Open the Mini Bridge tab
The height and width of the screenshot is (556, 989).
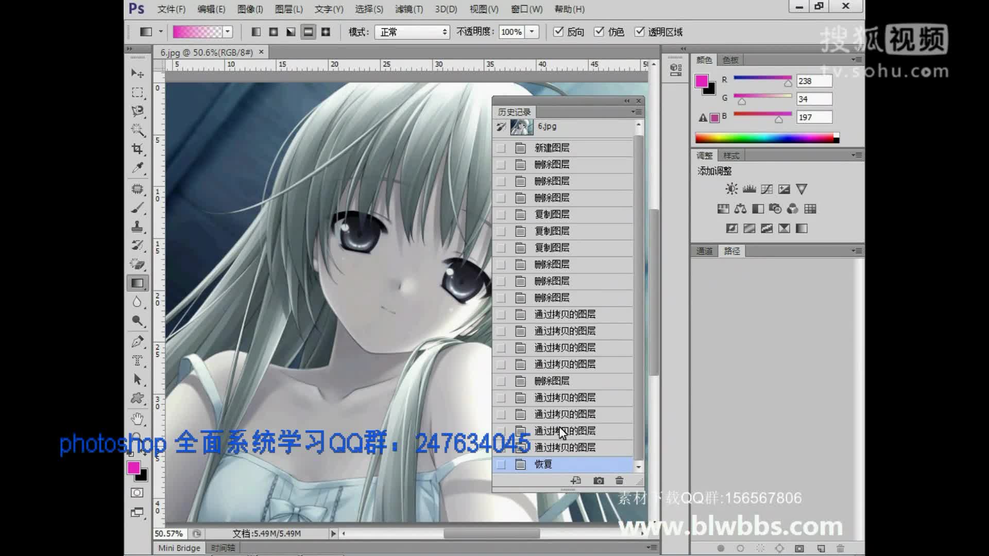(x=179, y=548)
